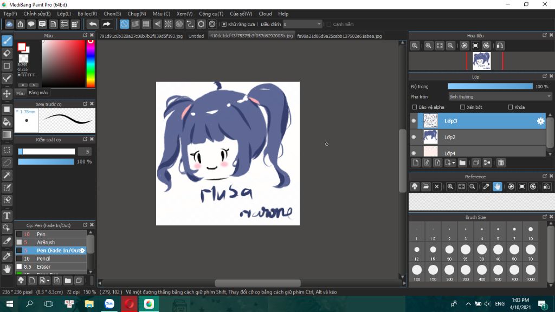The image size is (555, 312).
Task: Enable the circle snap
Action: coord(179,24)
